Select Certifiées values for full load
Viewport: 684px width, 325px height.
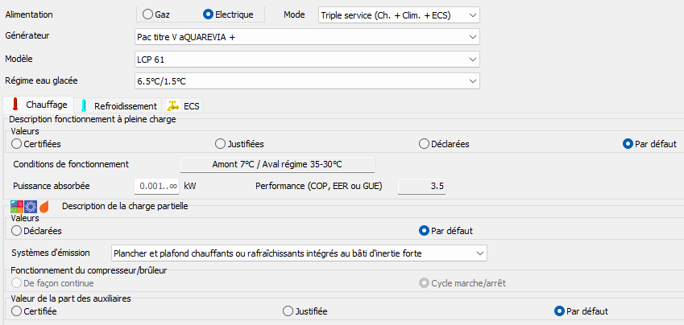click(18, 144)
